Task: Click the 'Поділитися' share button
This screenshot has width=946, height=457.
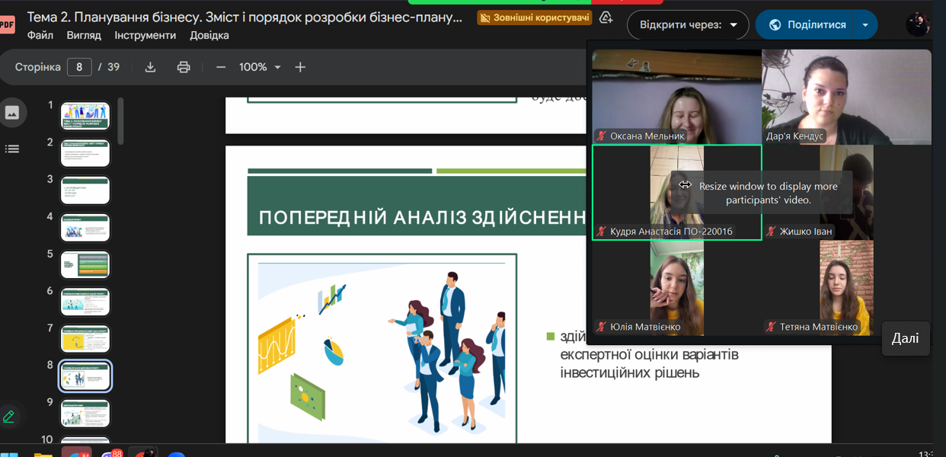Action: click(807, 24)
